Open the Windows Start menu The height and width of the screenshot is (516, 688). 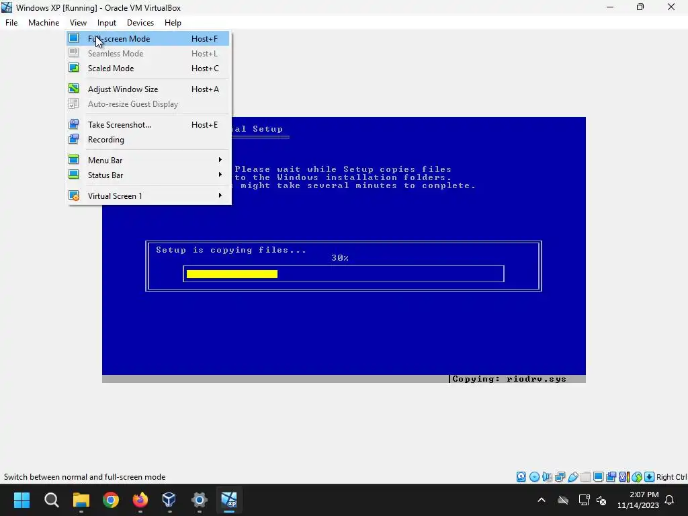(21, 500)
